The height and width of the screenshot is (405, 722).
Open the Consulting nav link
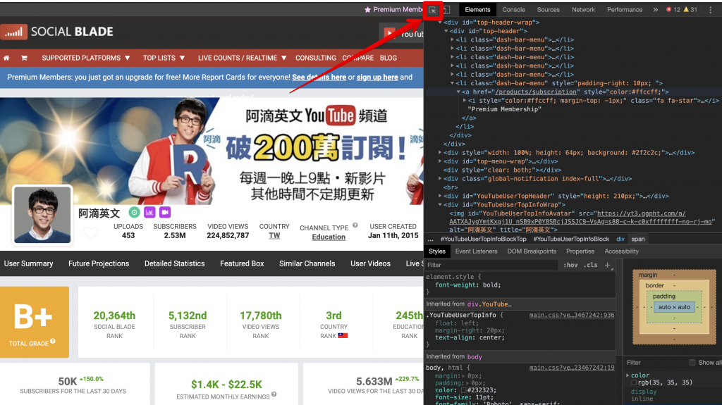click(316, 58)
